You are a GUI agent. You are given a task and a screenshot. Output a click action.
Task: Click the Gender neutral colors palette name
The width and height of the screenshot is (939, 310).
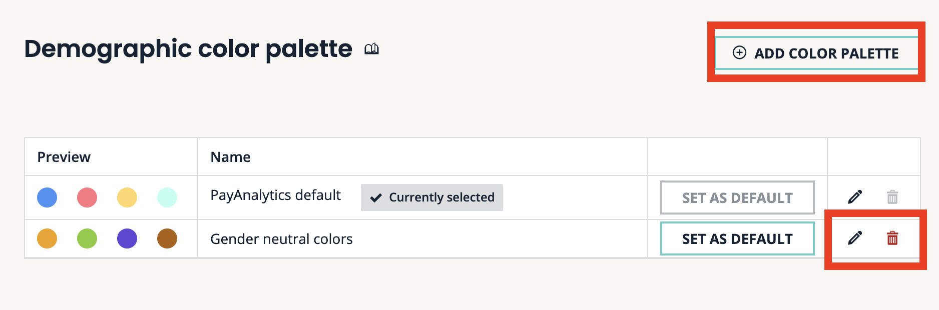point(281,239)
